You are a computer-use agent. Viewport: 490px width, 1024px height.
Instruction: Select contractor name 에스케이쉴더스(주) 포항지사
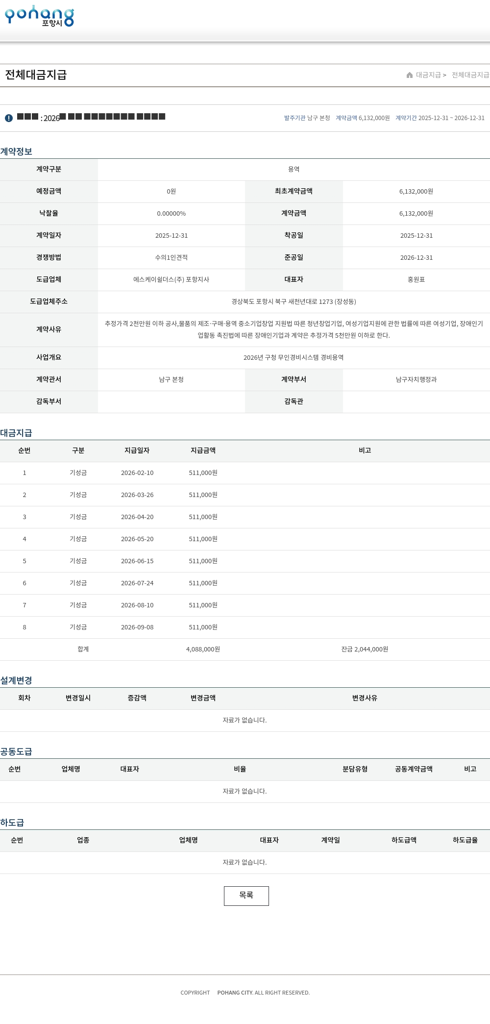click(171, 279)
